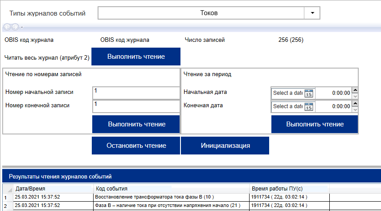The width and height of the screenshot is (381, 211).
Task: Sort by Время работы ПУ(с) column header
Action: point(290,189)
